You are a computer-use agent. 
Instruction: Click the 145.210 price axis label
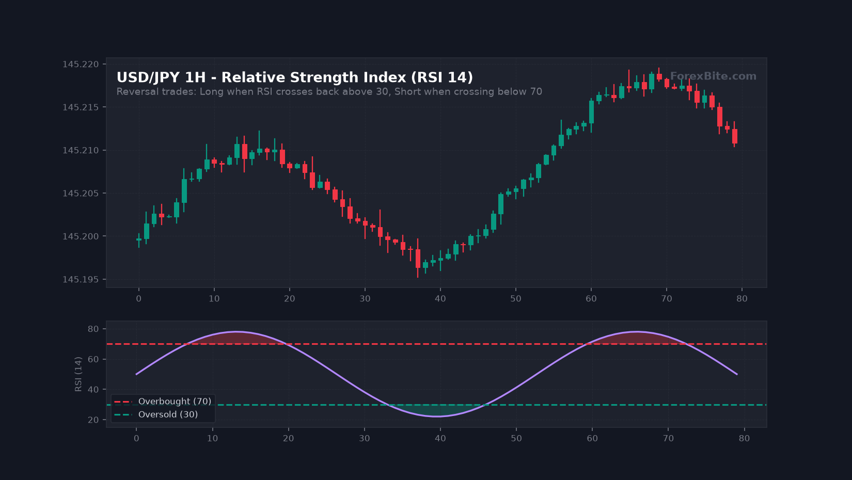[x=81, y=151]
